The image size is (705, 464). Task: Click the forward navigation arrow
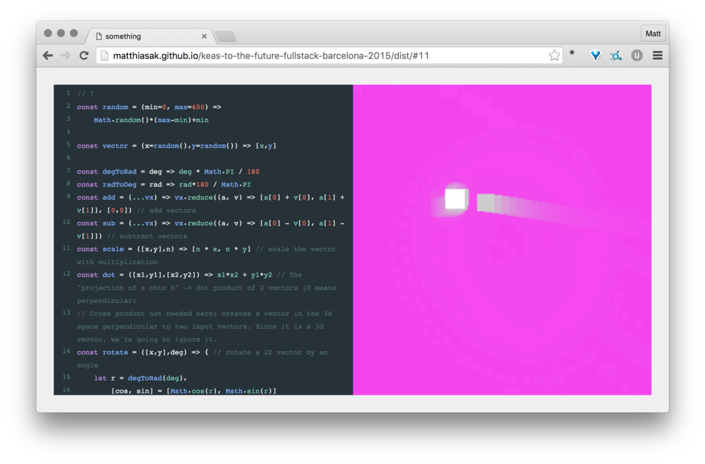tap(65, 55)
